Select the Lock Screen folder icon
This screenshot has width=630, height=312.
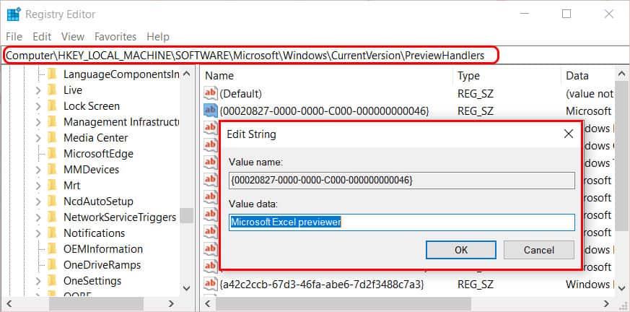pyautogui.click(x=52, y=105)
